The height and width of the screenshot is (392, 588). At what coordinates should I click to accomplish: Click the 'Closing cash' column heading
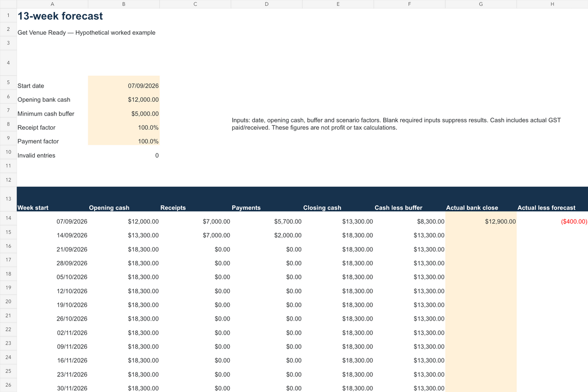322,208
